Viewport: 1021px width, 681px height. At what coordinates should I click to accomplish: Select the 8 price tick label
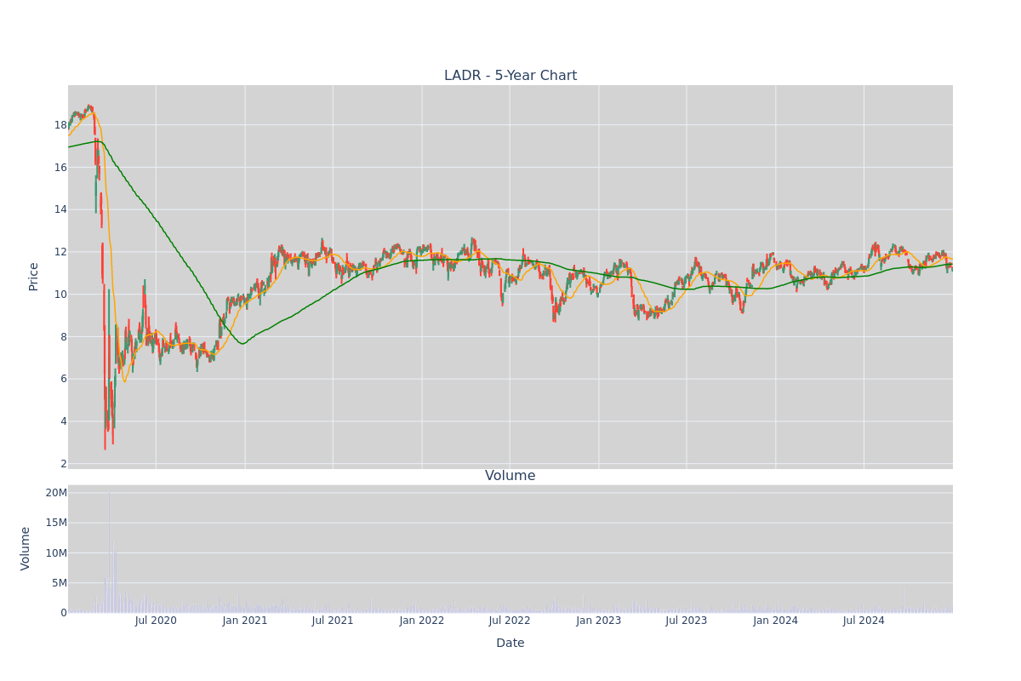coord(64,337)
